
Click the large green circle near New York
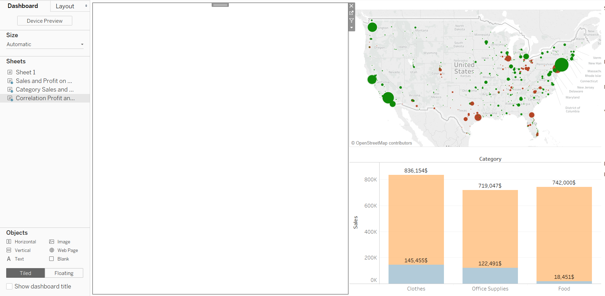[561, 65]
